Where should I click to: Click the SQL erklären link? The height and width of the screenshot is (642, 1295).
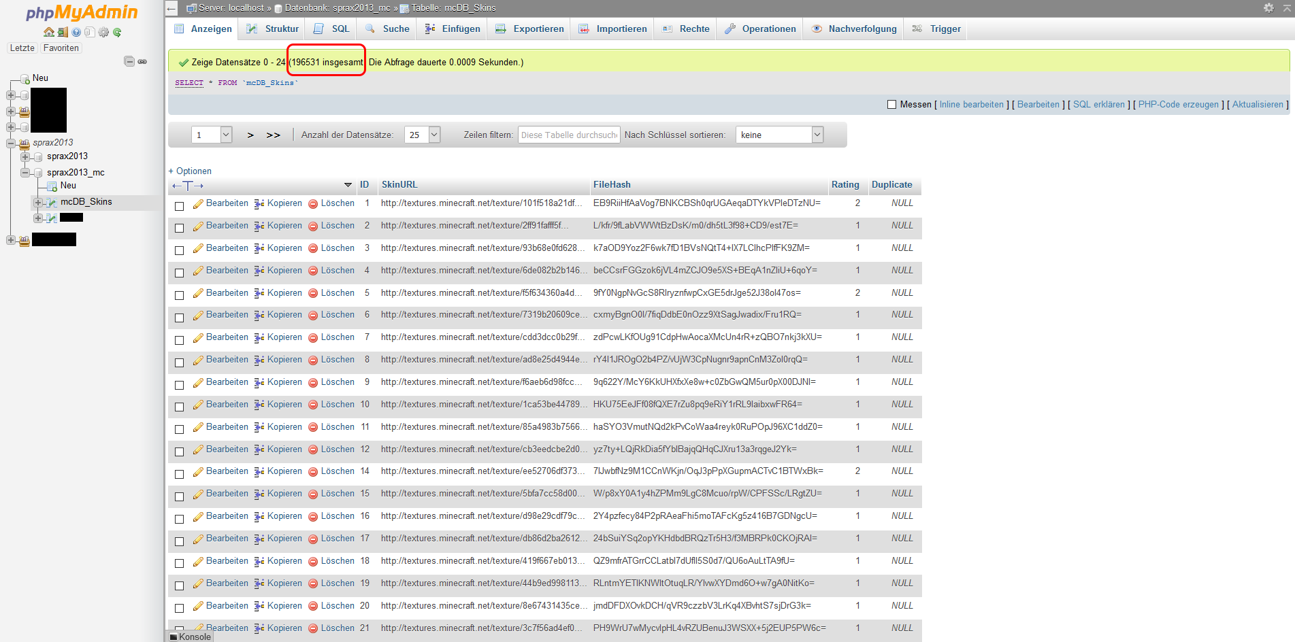coord(1099,105)
